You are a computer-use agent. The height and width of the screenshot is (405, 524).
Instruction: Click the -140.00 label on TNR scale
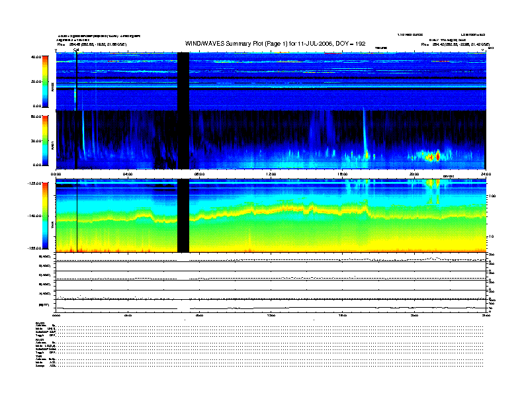pyautogui.click(x=34, y=216)
